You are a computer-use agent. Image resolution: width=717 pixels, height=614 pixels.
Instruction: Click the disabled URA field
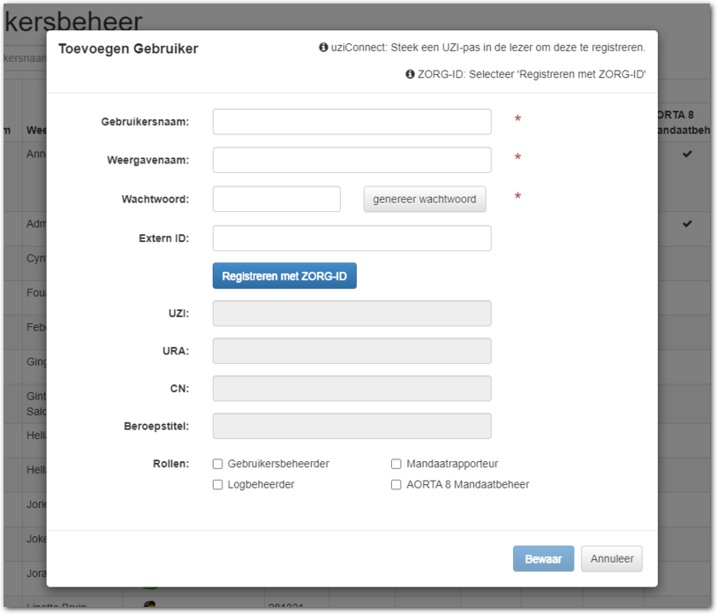[351, 352]
